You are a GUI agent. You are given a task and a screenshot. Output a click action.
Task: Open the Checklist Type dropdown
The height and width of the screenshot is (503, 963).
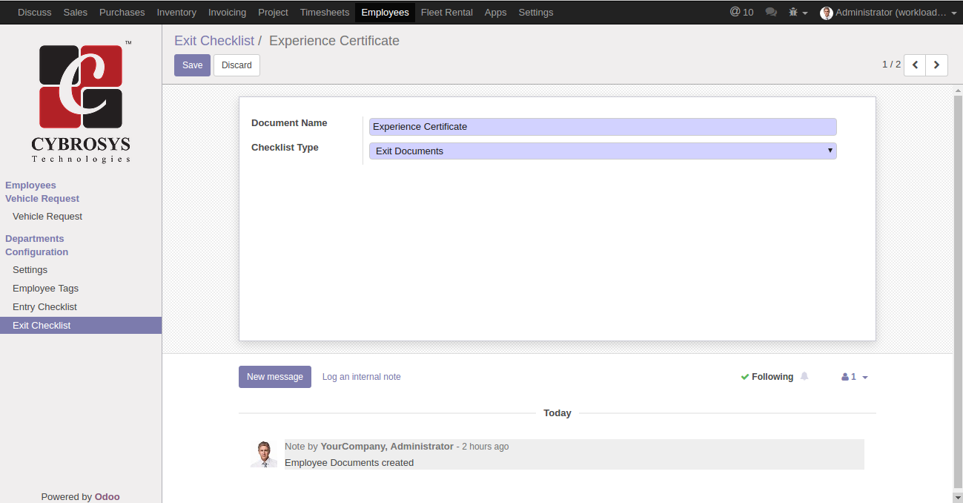pyautogui.click(x=602, y=151)
